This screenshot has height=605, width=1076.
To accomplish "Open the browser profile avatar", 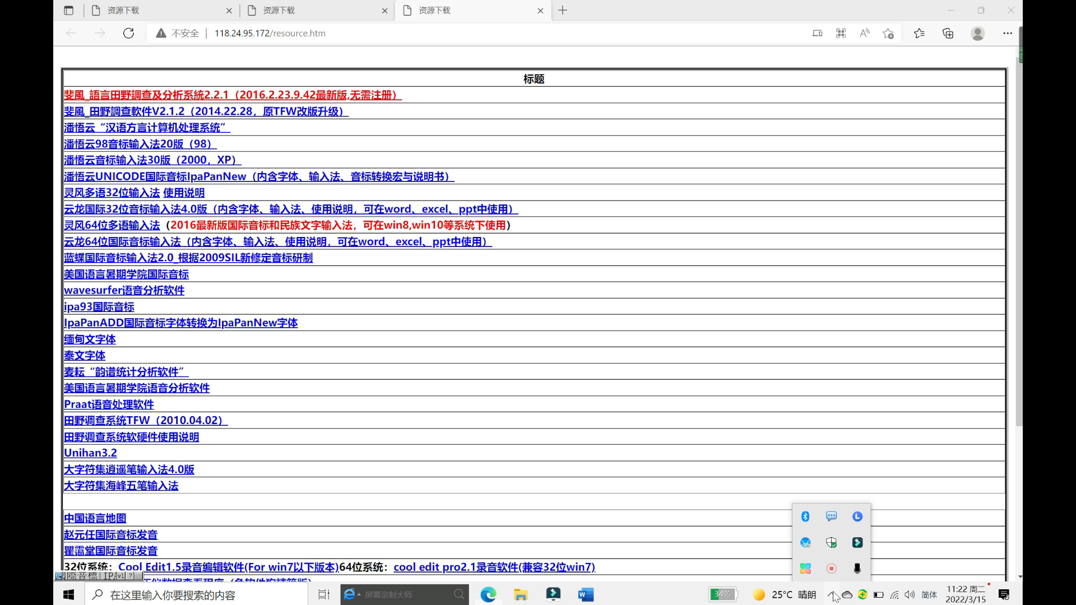I will coord(978,33).
